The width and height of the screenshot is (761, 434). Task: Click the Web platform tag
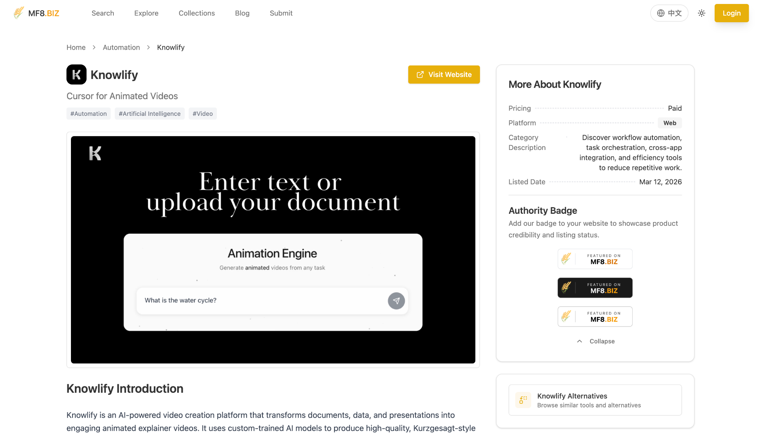pos(670,123)
